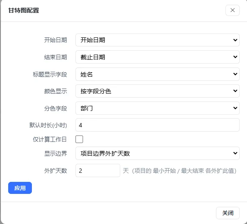
Task: Click the 甘特图配置 dialog title
Action: [x=24, y=10]
